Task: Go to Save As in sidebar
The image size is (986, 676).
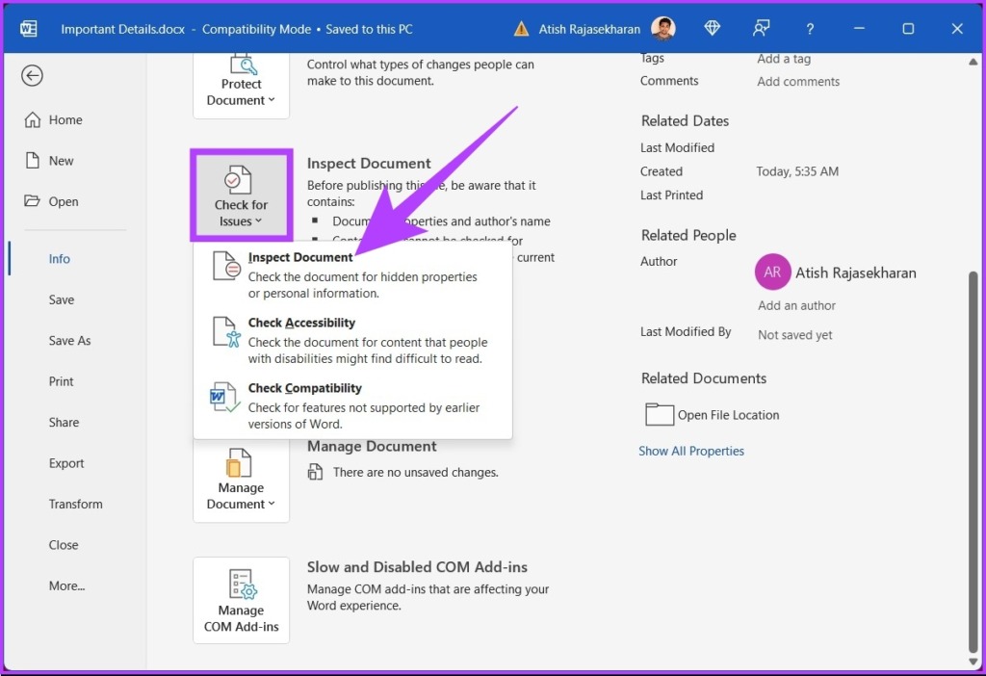Action: (69, 341)
